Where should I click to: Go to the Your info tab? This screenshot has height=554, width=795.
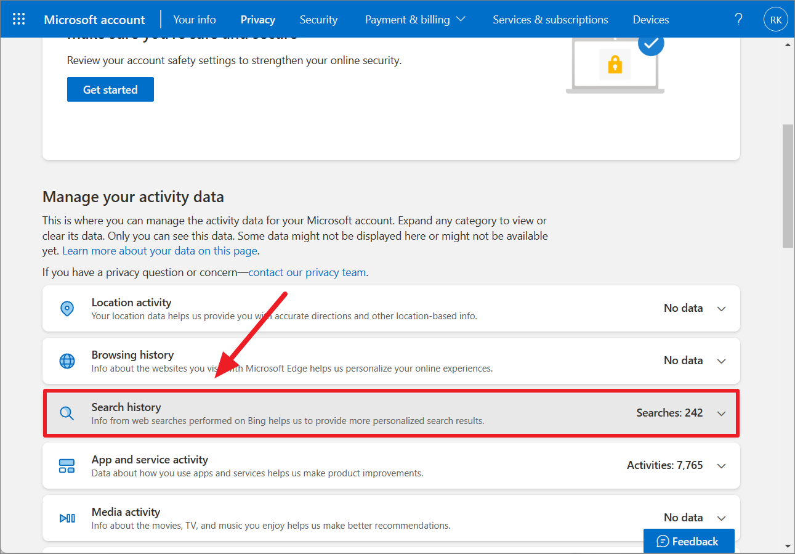click(195, 20)
